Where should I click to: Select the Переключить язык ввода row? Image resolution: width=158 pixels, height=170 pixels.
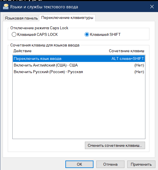tap(79, 59)
